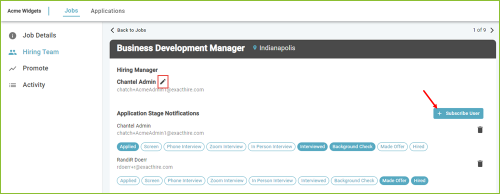
Task: Click the Business Development Manager title
Action: pos(181,48)
